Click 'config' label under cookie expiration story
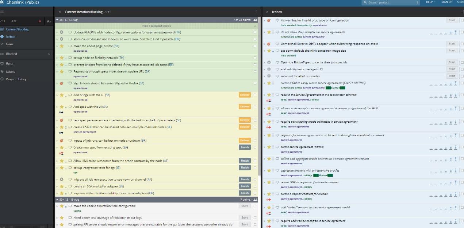Screen dimensions: 464x228 click(77, 211)
